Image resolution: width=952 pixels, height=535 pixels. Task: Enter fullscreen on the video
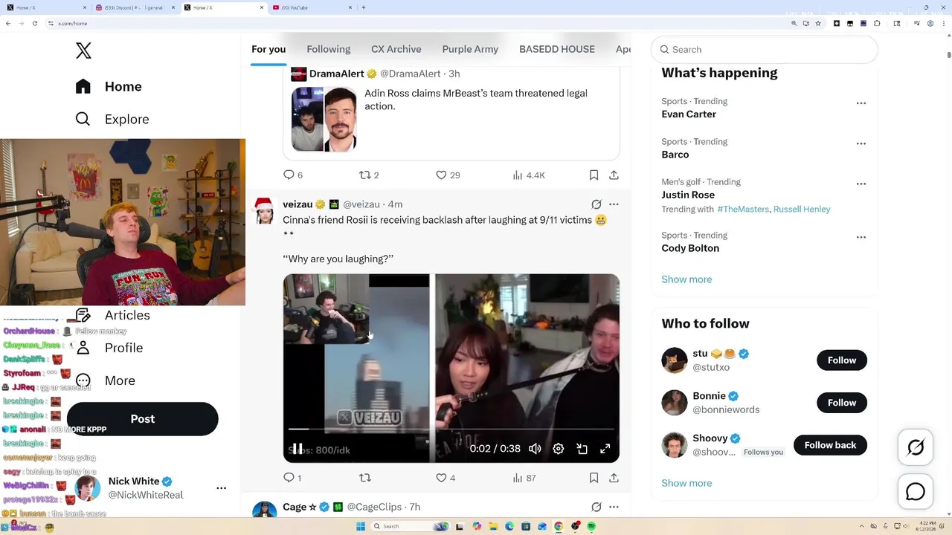click(605, 449)
